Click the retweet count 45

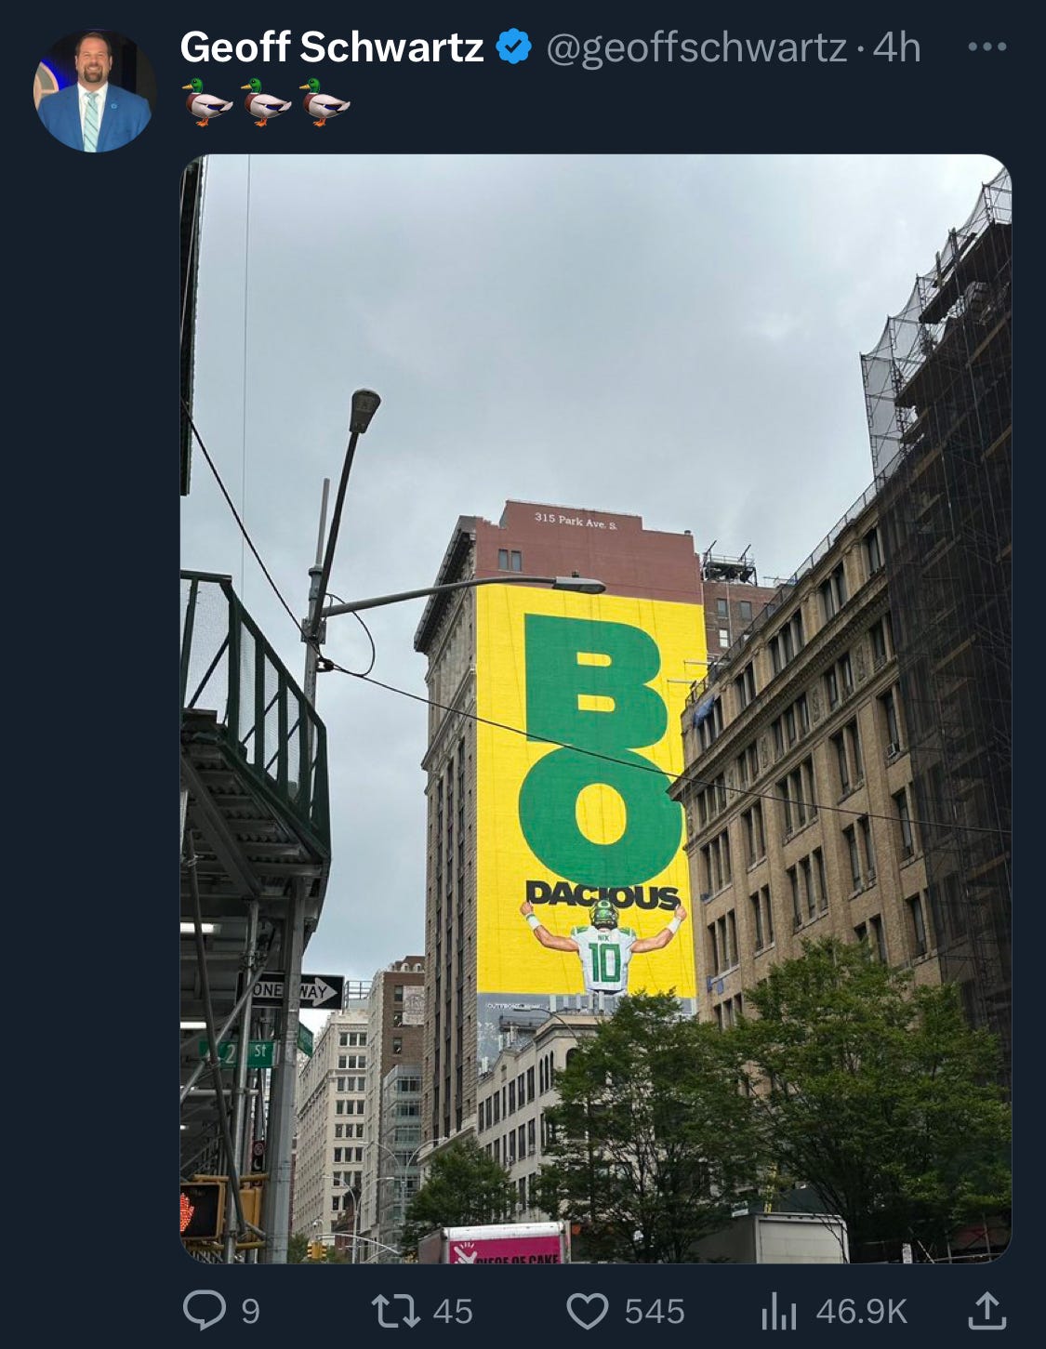tap(453, 1312)
